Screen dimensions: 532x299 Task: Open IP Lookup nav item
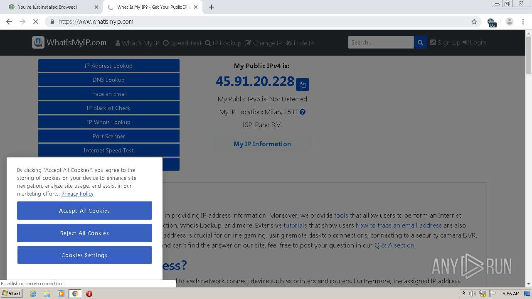pos(223,43)
